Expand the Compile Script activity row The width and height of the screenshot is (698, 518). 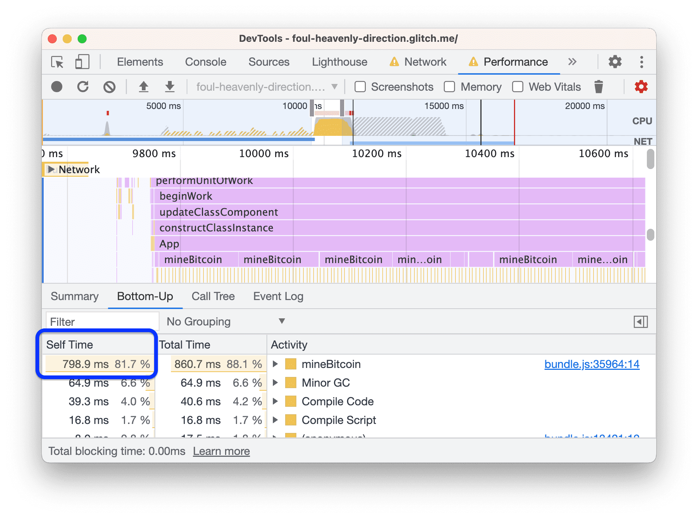pos(275,420)
